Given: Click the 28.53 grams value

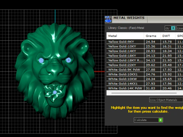Looking at the screenshot, I should pyautogui.click(x=151, y=51).
